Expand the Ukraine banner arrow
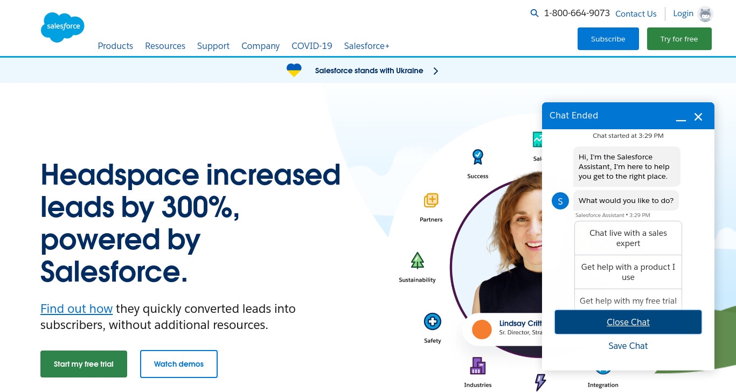The height and width of the screenshot is (392, 736). (x=435, y=71)
